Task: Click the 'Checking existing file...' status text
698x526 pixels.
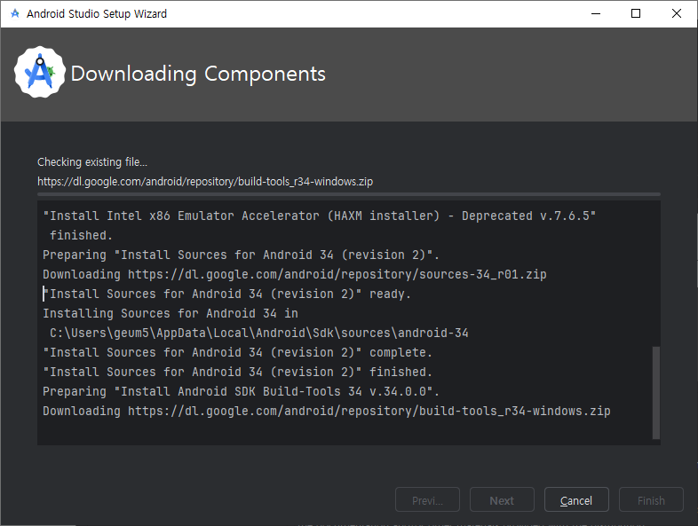Action: click(x=92, y=161)
